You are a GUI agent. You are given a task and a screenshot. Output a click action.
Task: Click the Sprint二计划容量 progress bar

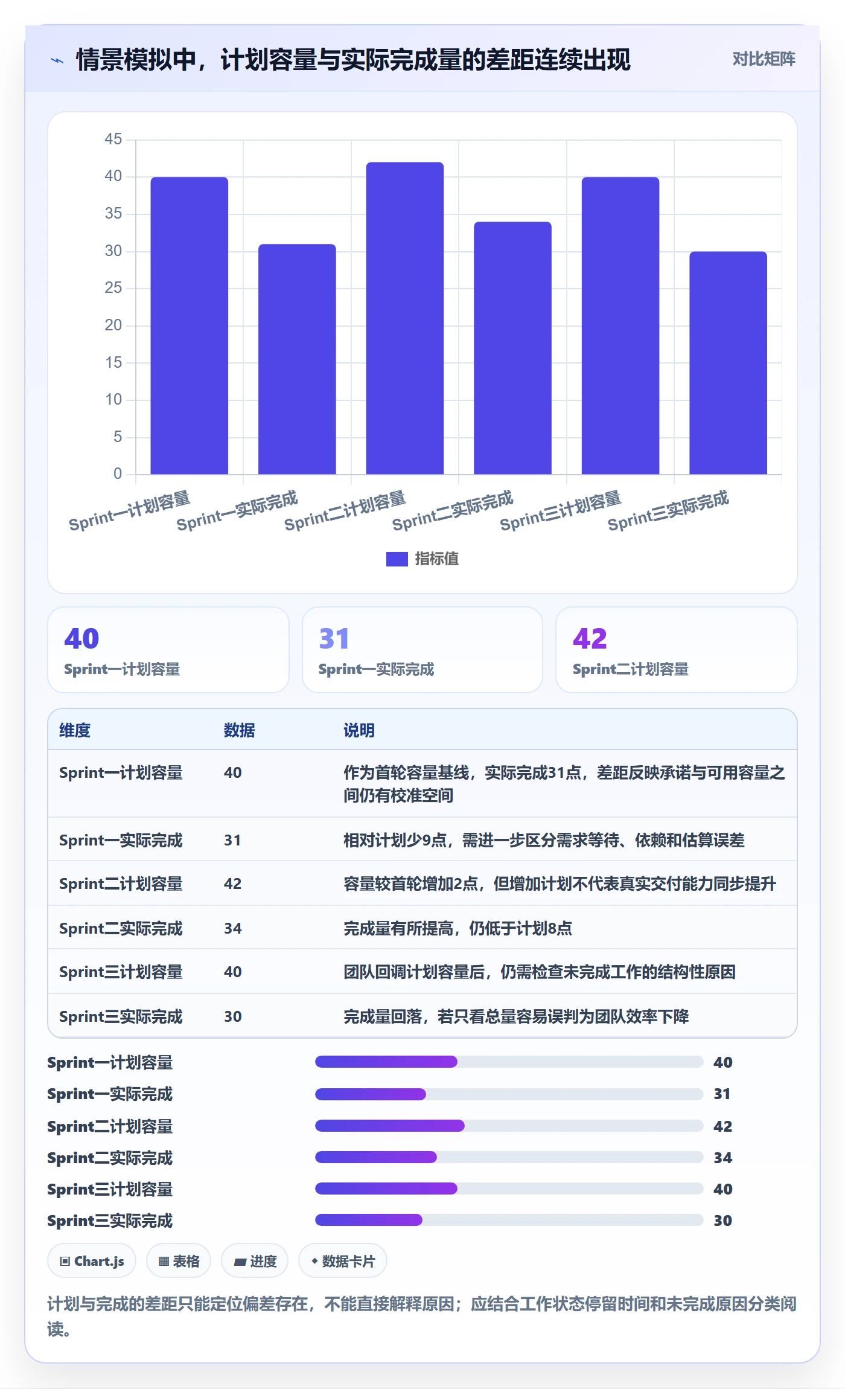[509, 1126]
